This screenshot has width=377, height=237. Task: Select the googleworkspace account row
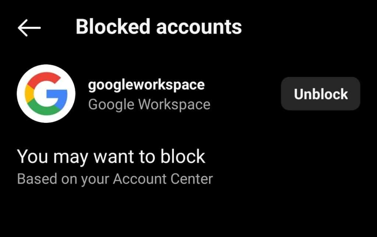(x=147, y=94)
